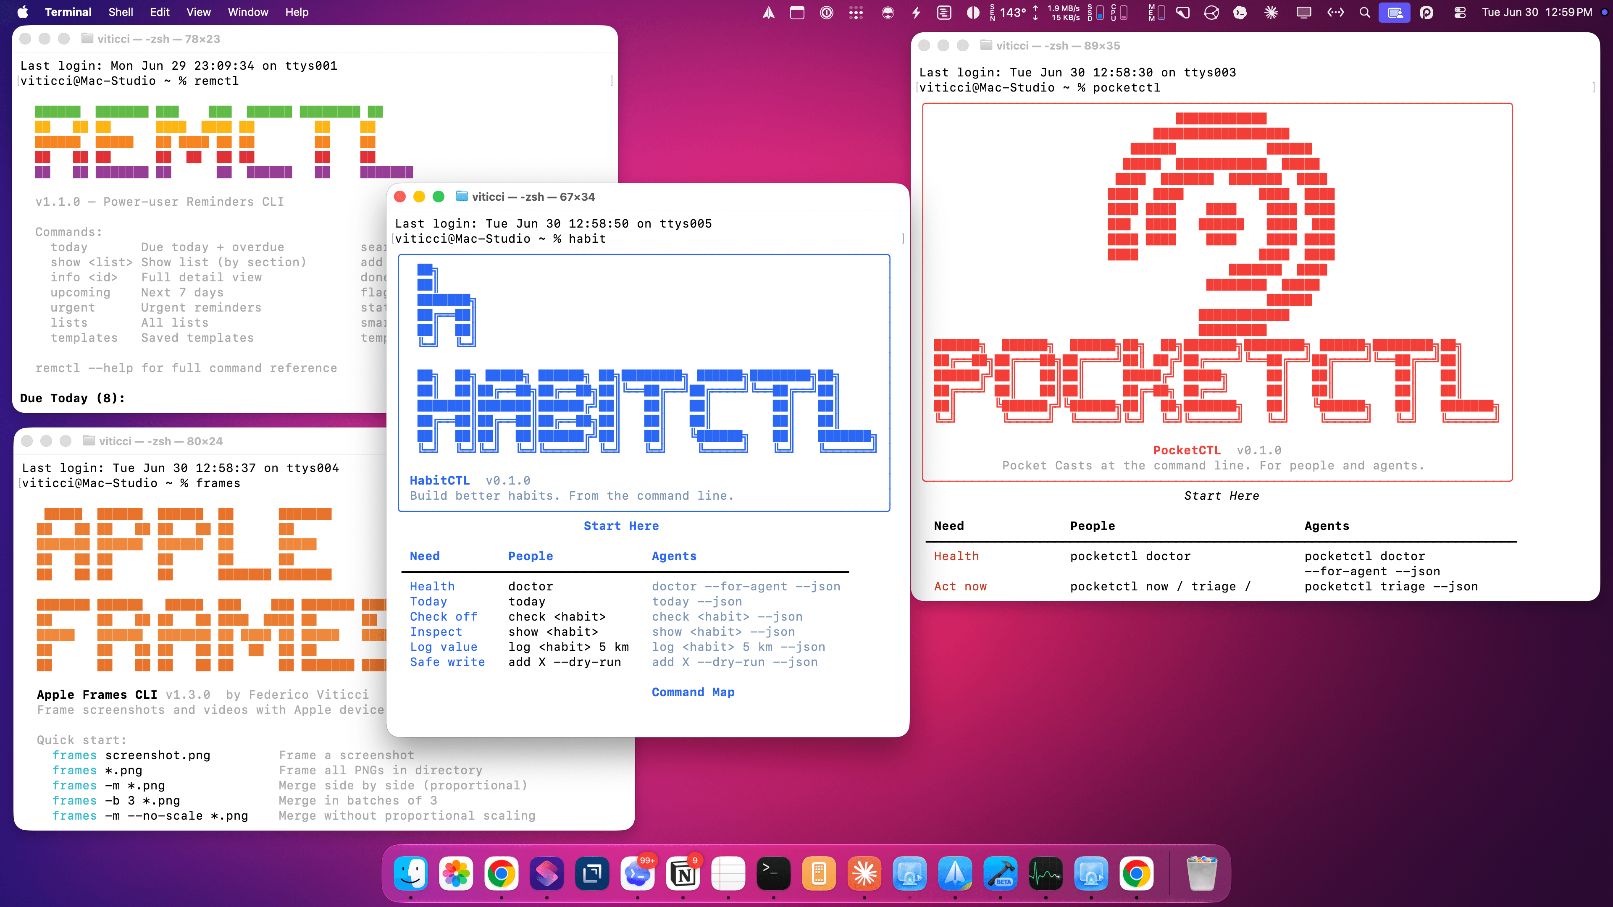This screenshot has width=1613, height=907.
Task: Click 'remctl --help for full command reference'
Action: pyautogui.click(x=186, y=368)
